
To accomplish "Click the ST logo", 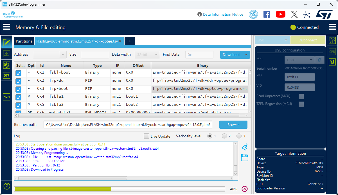I will coord(324,14).
